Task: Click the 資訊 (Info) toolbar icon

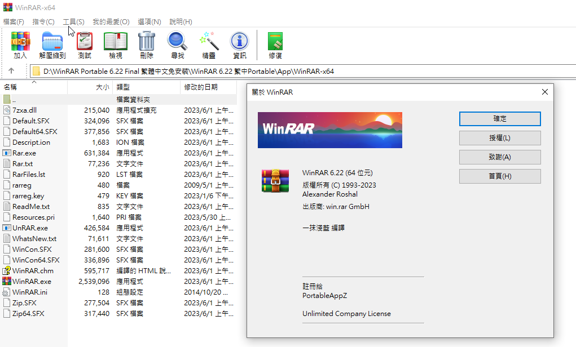Action: coord(239,45)
